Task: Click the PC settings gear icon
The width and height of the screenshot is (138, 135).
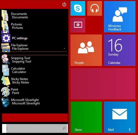Action: click(6, 38)
